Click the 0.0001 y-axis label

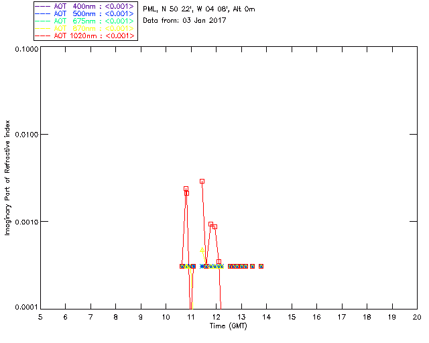coord(26,307)
